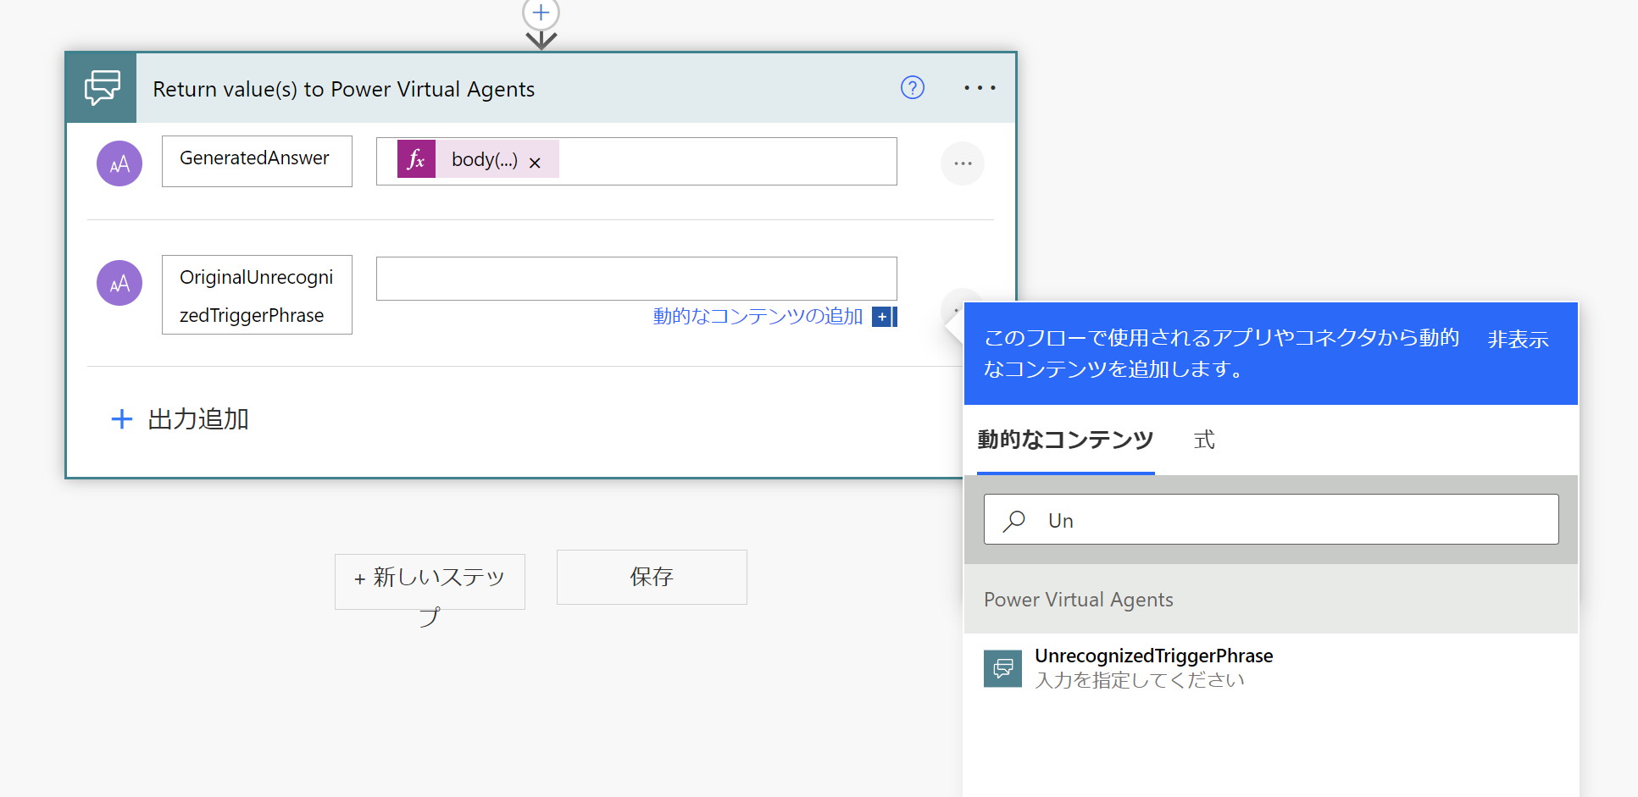The height and width of the screenshot is (797, 1638).
Task: Click 出力追加 to add an output
Action: 180,419
